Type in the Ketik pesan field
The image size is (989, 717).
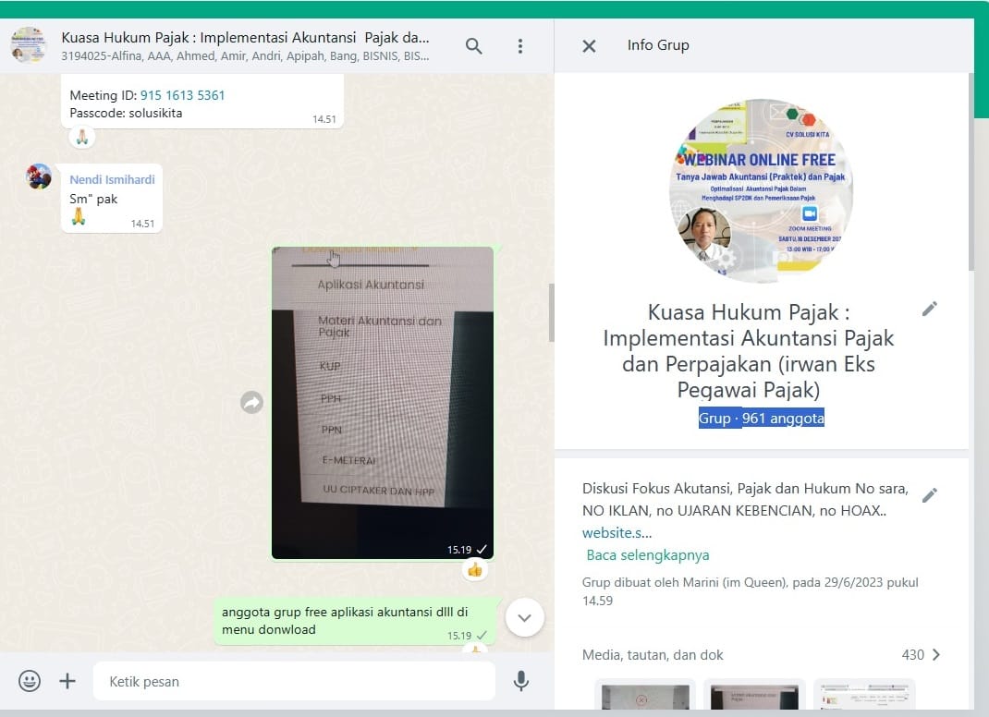tap(296, 682)
